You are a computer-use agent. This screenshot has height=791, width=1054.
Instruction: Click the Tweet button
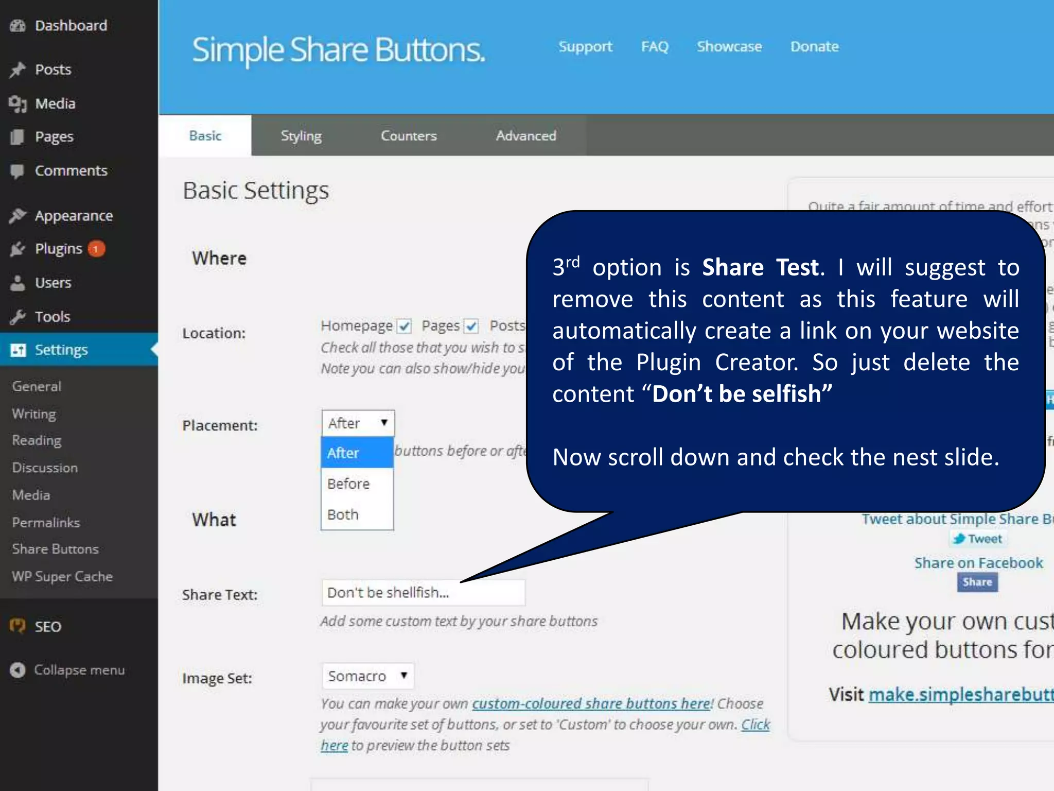click(x=977, y=539)
